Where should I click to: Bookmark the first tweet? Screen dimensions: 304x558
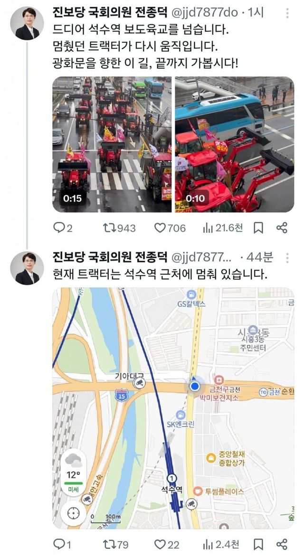(258, 228)
